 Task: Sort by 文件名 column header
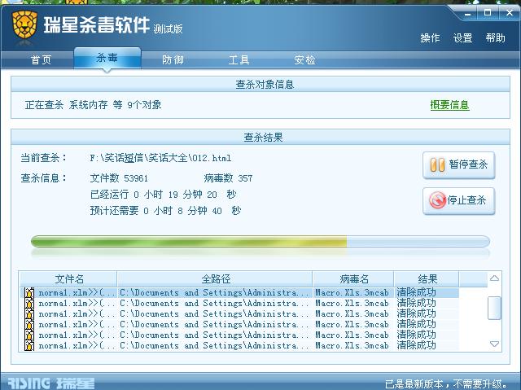click(68, 278)
